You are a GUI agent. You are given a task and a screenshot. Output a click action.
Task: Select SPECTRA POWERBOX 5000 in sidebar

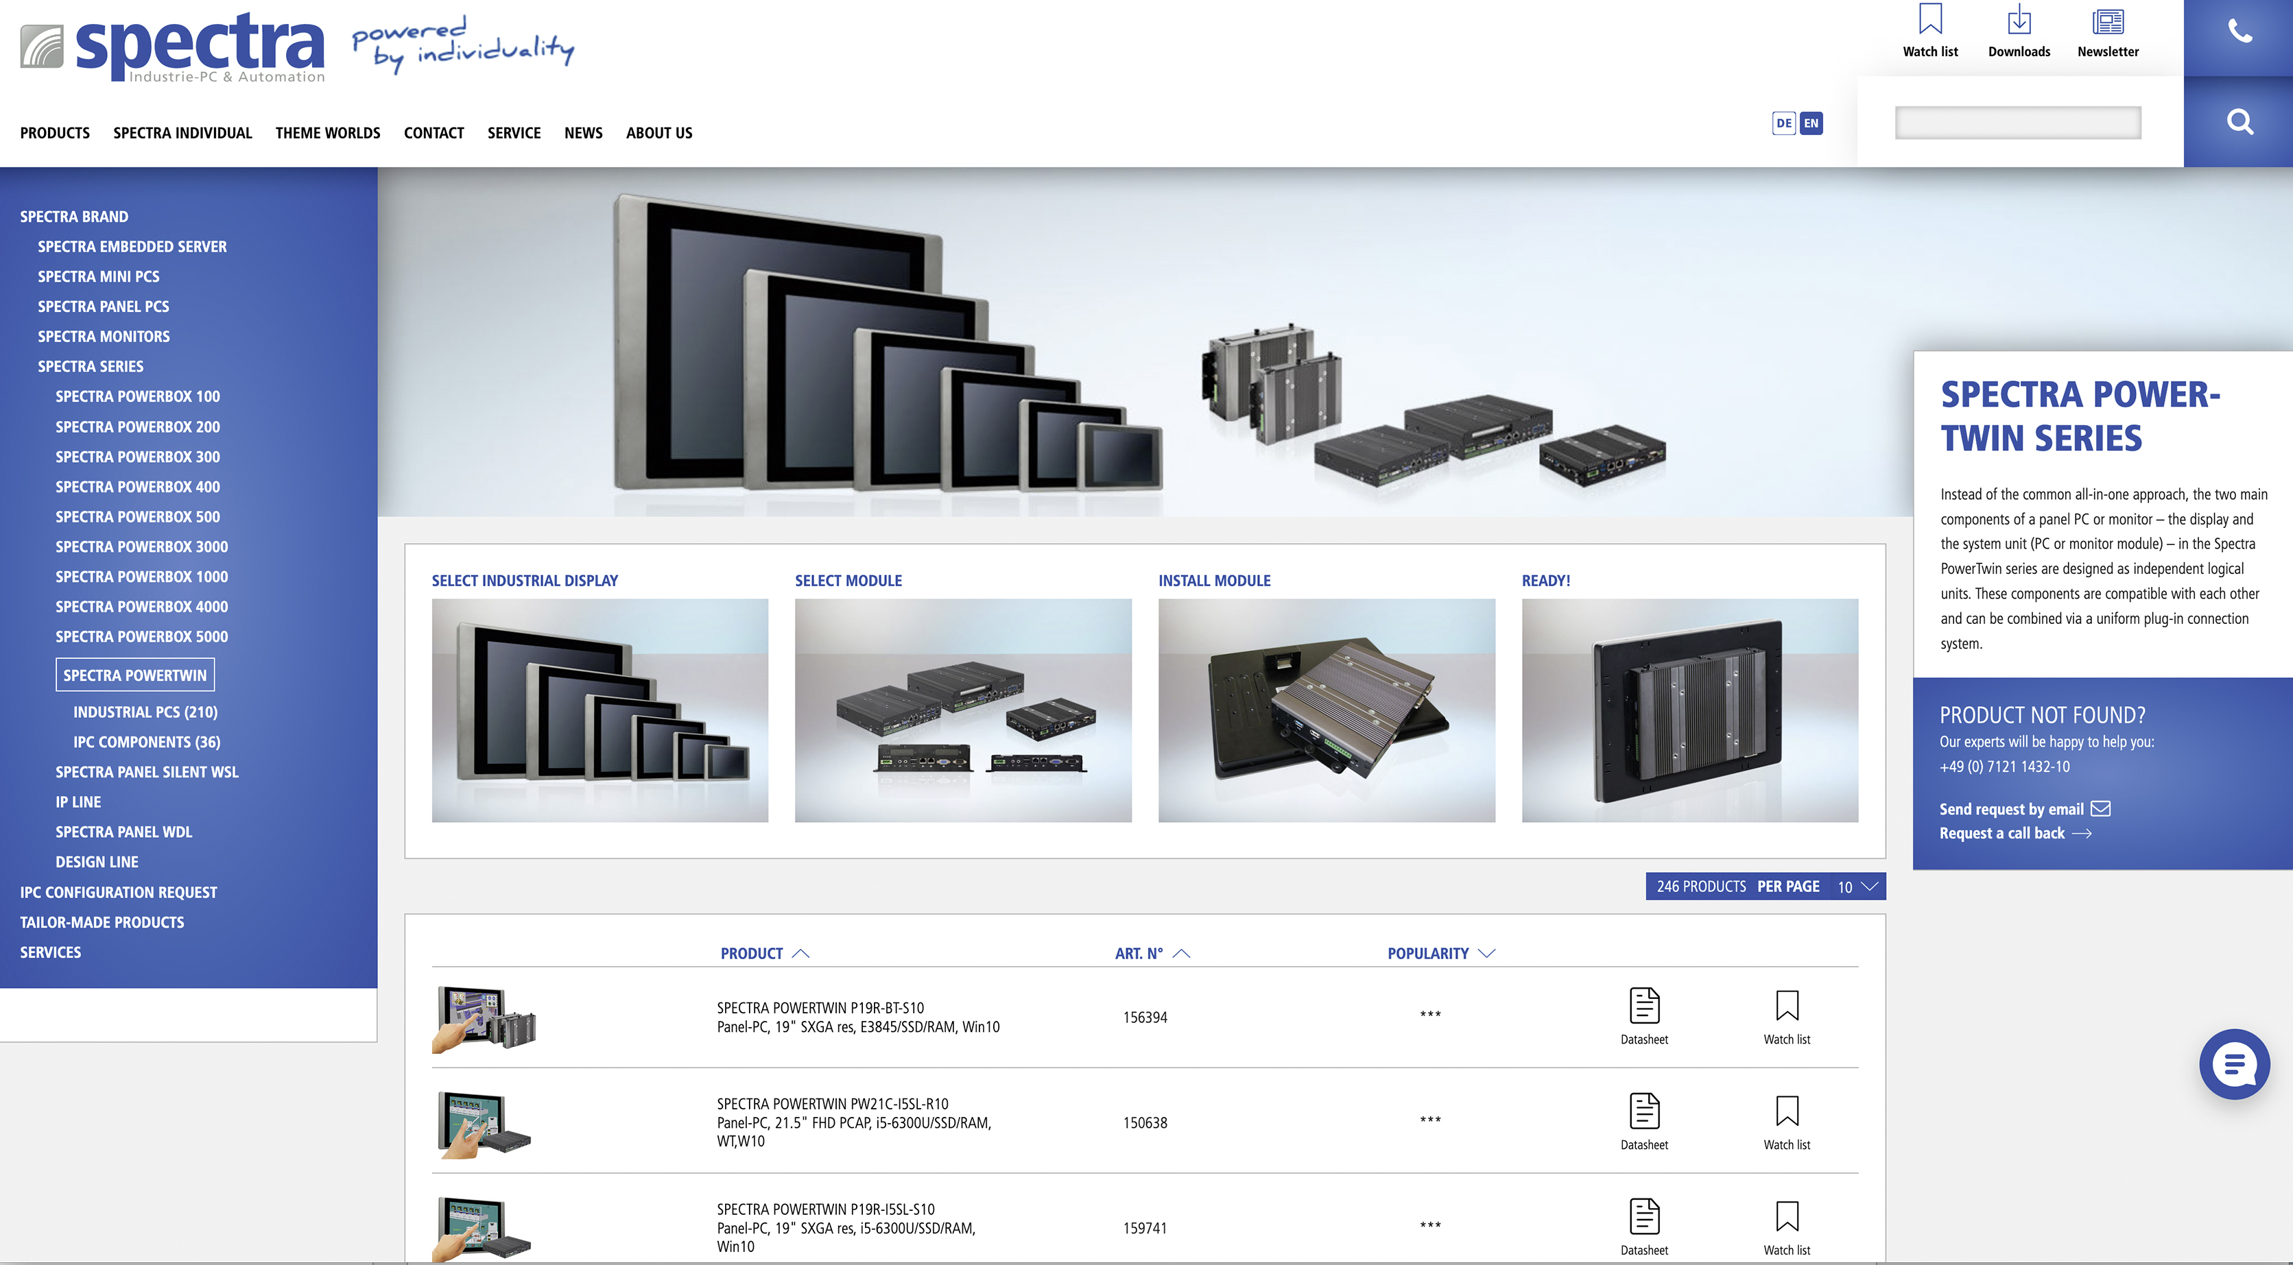click(x=141, y=637)
